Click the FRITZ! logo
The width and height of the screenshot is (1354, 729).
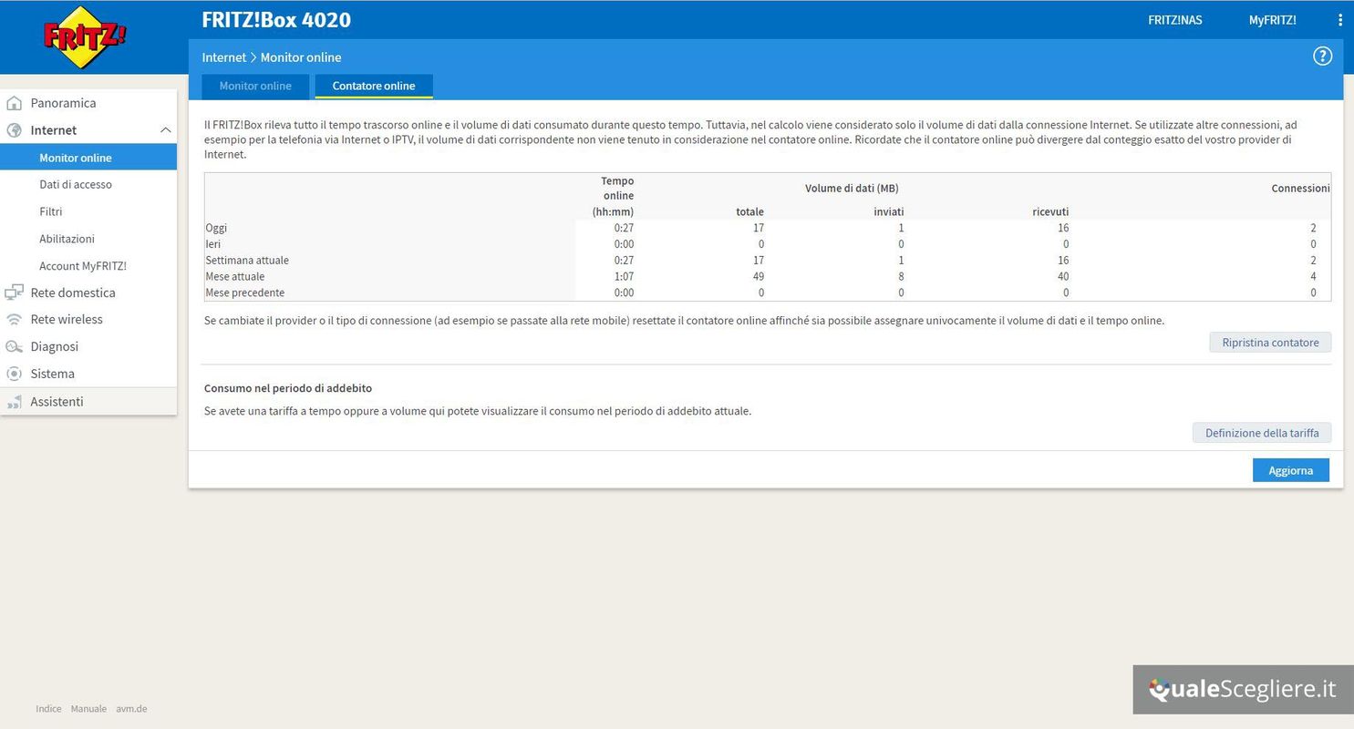click(85, 37)
